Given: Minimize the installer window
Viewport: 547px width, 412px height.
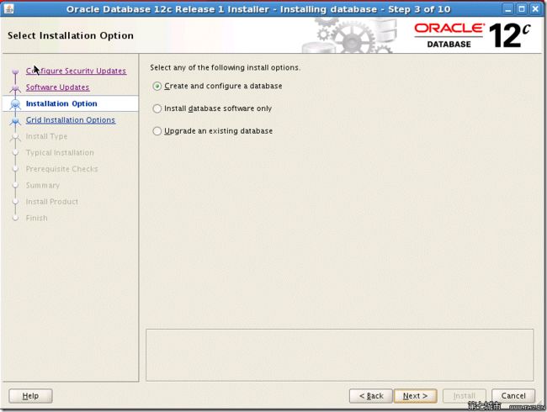Looking at the screenshot, I should click(508, 8).
